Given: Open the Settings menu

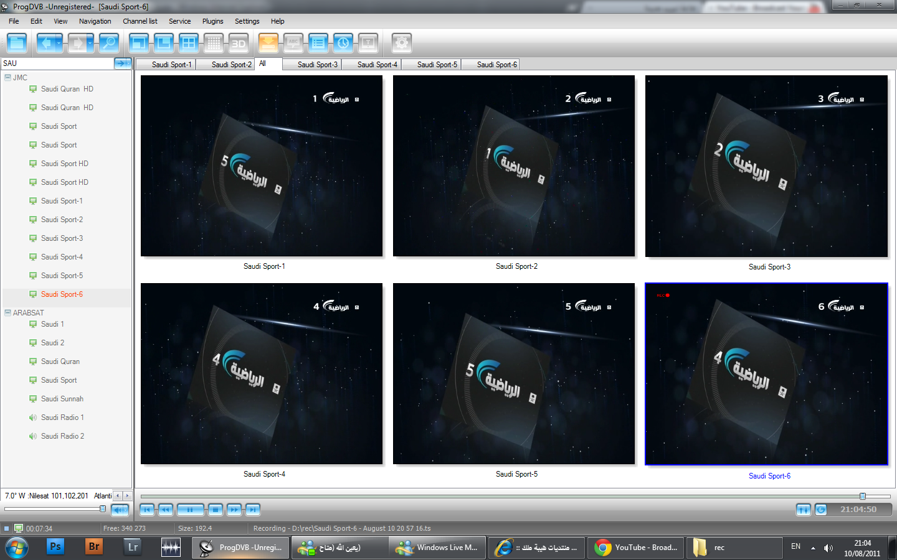Looking at the screenshot, I should (247, 21).
